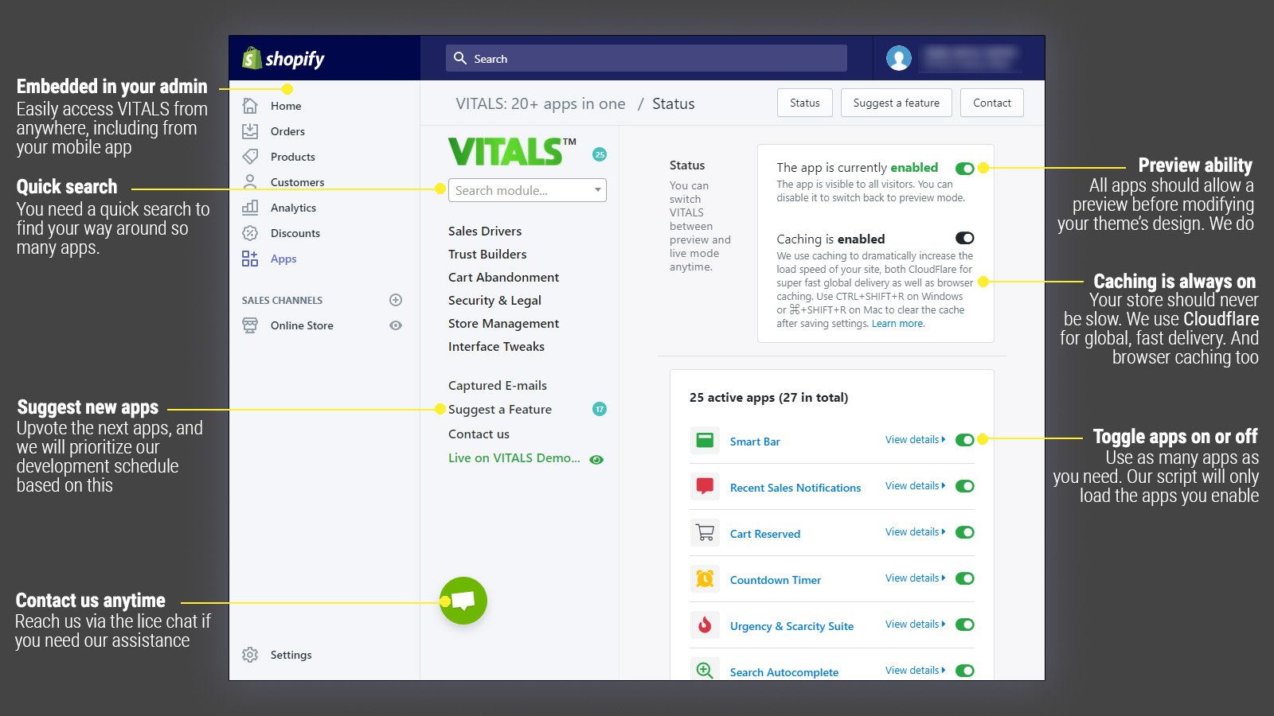Click the Shopify logo
The image size is (1274, 716).
tap(283, 58)
